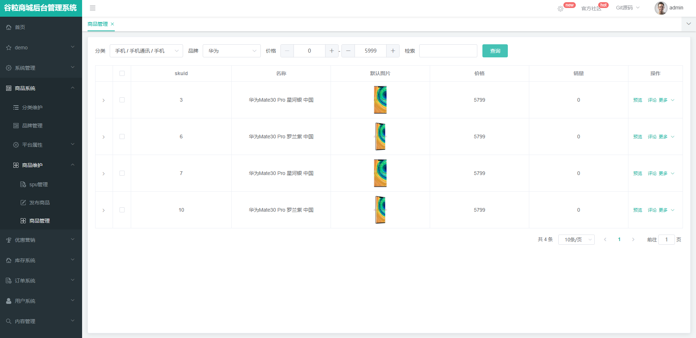The width and height of the screenshot is (696, 338).
Task: Open 分类维护 menu item in sidebar
Action: tap(32, 107)
